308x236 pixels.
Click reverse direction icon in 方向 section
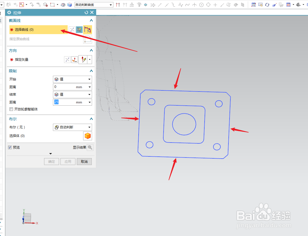click(67, 60)
